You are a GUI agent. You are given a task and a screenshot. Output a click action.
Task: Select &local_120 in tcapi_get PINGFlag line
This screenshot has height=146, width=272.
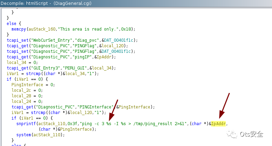[x=111, y=46]
